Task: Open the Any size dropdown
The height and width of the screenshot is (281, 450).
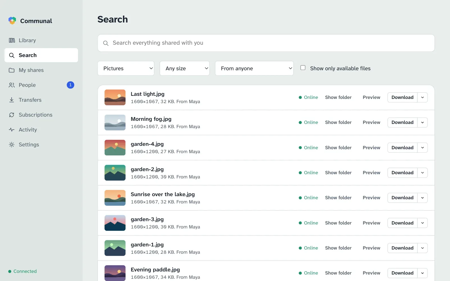Action: pyautogui.click(x=184, y=68)
